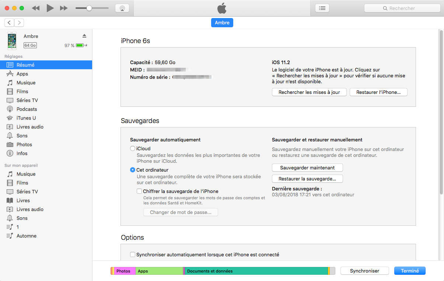The image size is (444, 281).
Task: Click the Dernière sauvegarde date text
Action: (313, 194)
